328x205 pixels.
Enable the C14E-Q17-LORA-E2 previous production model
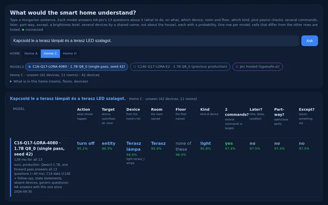point(180,67)
